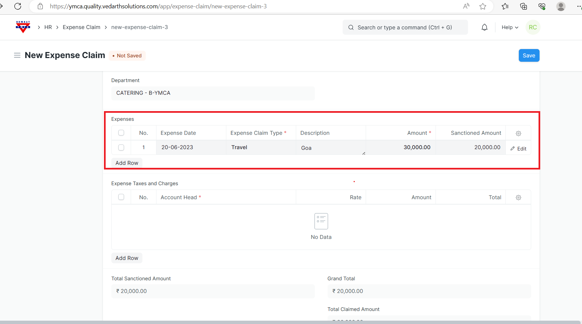Select all rows checkbox in the Expenses table
This screenshot has width=582, height=324.
[x=121, y=133]
